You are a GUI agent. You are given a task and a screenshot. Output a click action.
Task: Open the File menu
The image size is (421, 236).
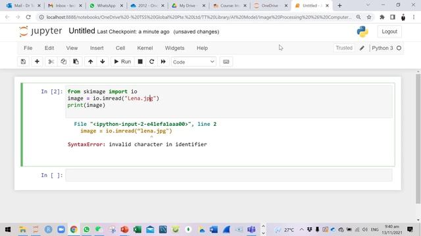[28, 48]
